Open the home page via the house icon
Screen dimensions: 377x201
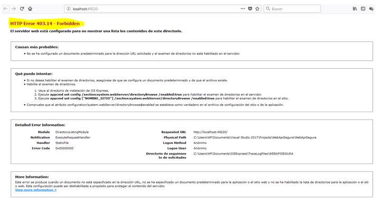coord(30,8)
